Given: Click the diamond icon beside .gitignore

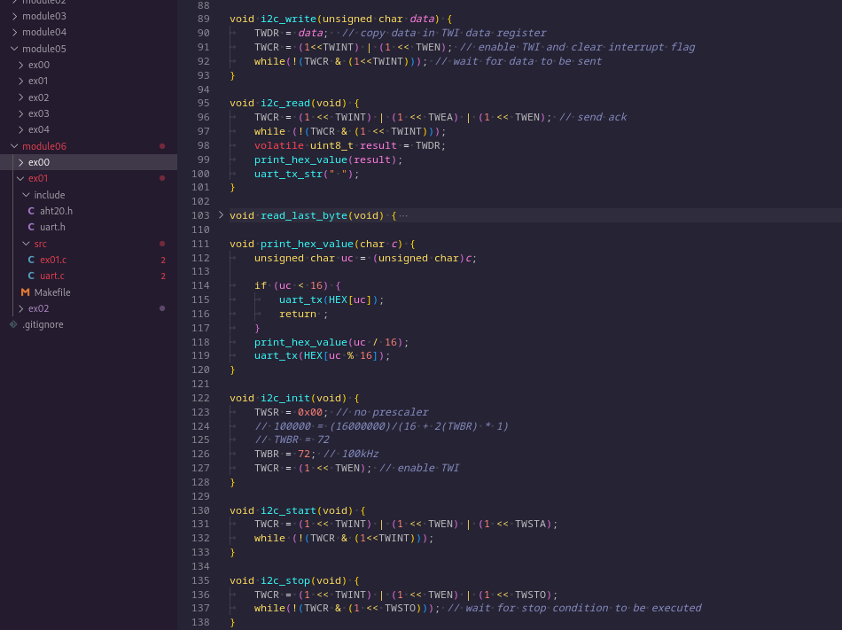Looking at the screenshot, I should [x=14, y=324].
